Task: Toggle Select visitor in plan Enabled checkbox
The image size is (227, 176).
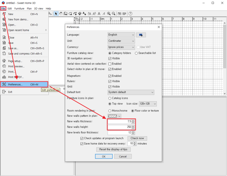Action: pos(110,69)
